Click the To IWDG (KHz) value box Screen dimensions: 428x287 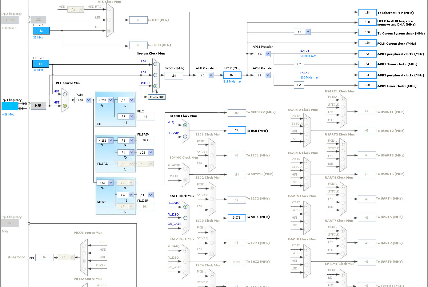[x=138, y=45]
